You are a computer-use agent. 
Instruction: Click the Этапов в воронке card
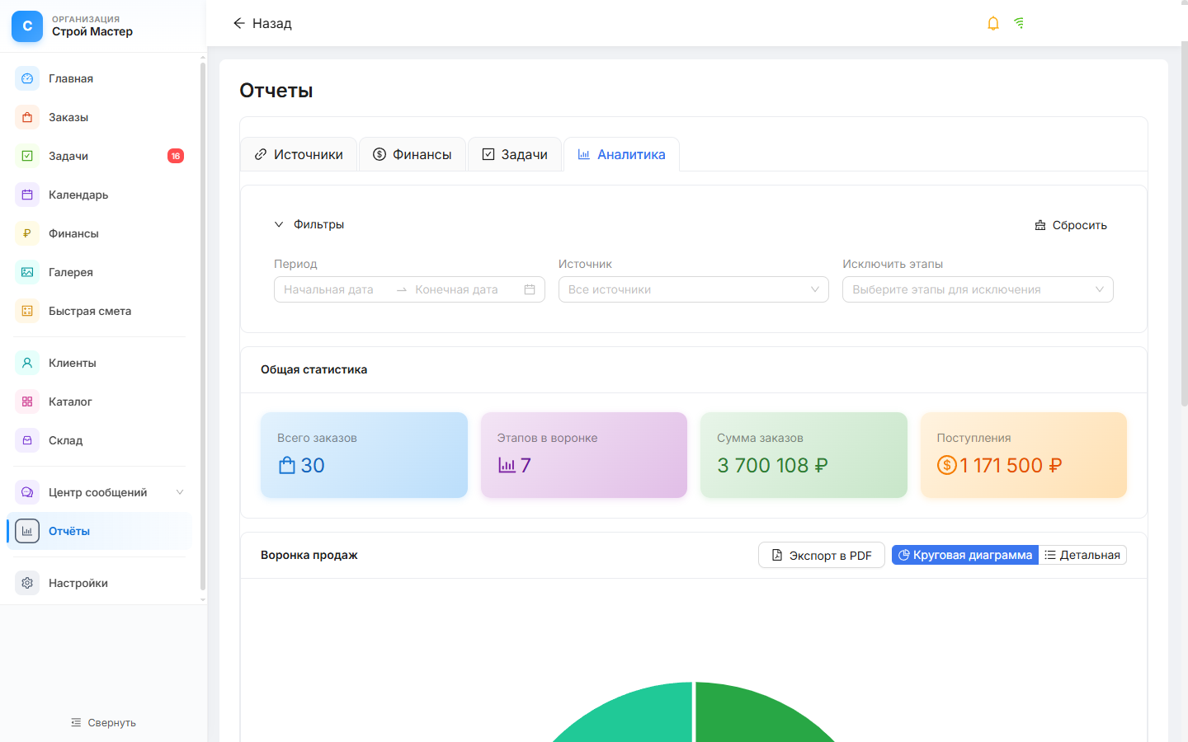coord(584,455)
